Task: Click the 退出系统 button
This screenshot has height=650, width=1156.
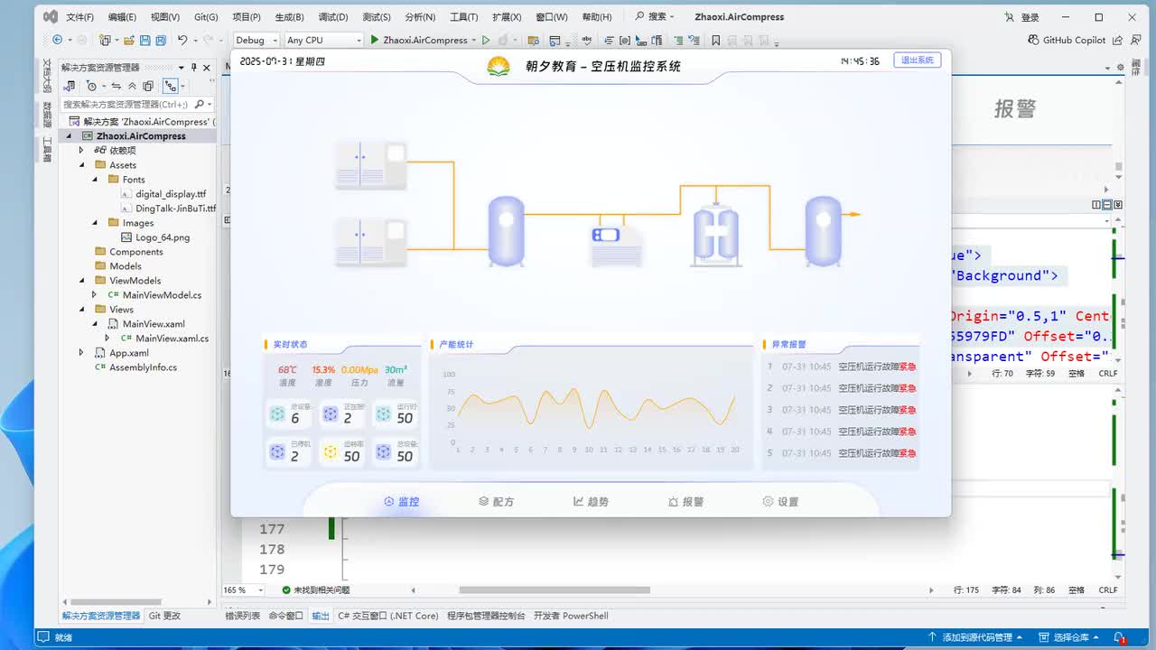Action: [918, 60]
